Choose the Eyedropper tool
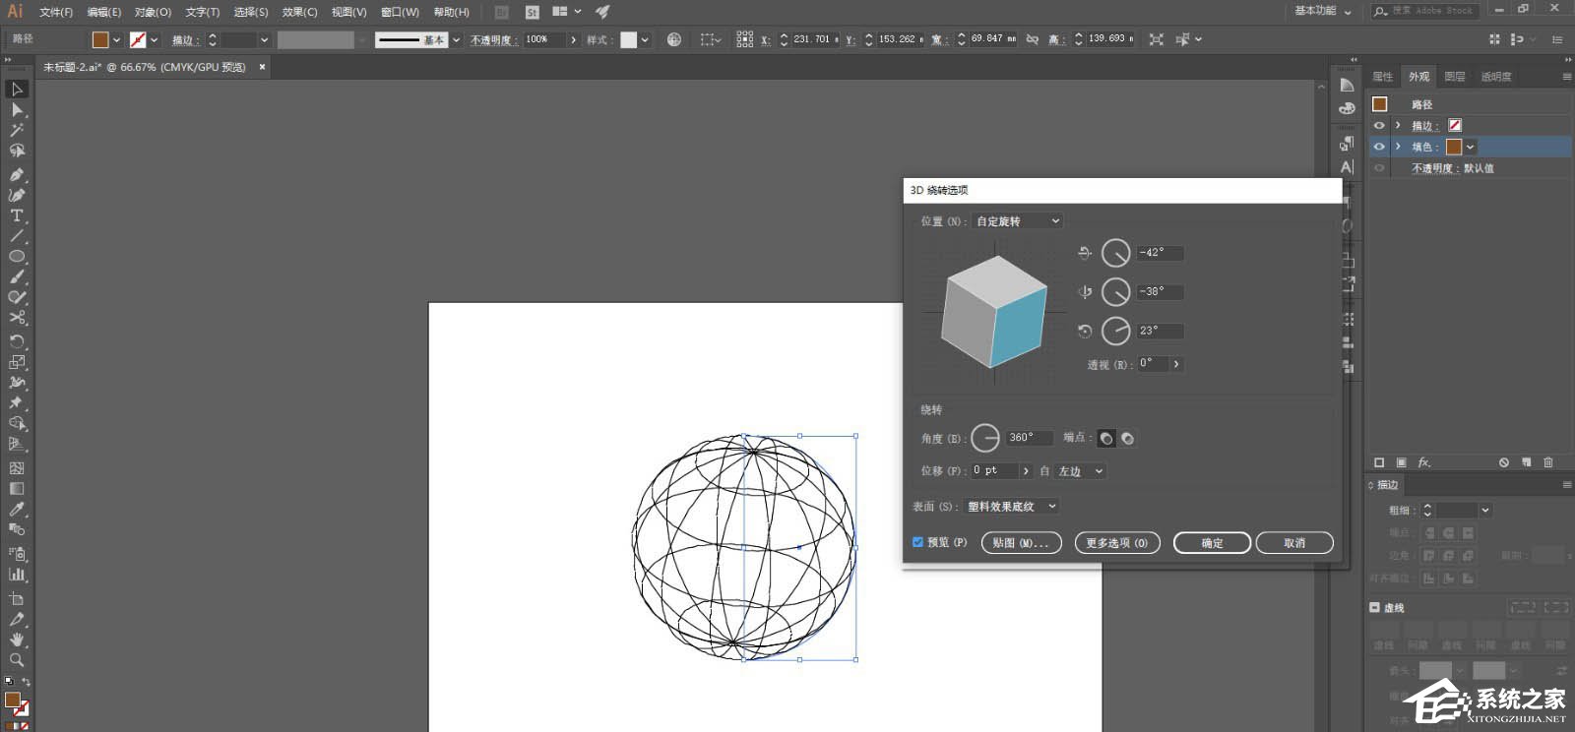 pyautogui.click(x=17, y=509)
